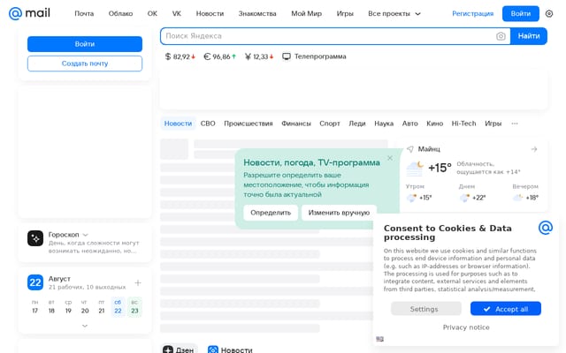Click the Август month heading
Viewport: 566px width, 353px height.
coord(59,279)
